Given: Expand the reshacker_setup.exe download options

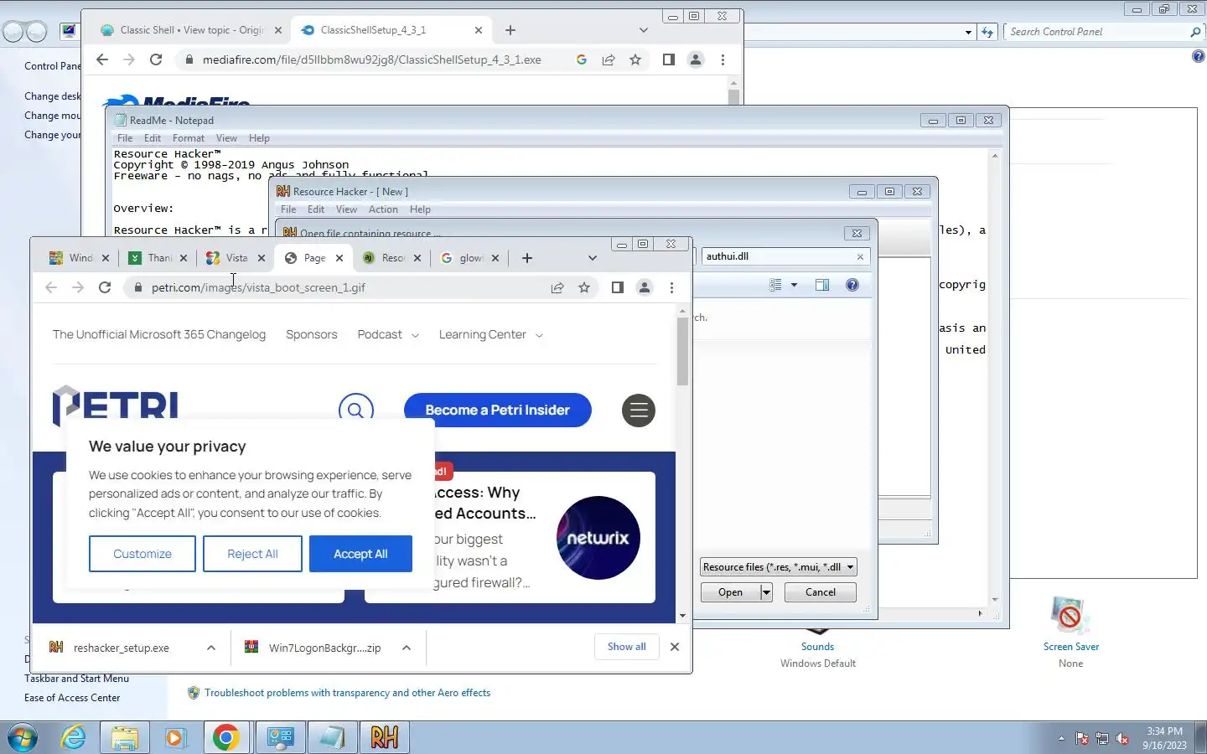Looking at the screenshot, I should pos(211,648).
